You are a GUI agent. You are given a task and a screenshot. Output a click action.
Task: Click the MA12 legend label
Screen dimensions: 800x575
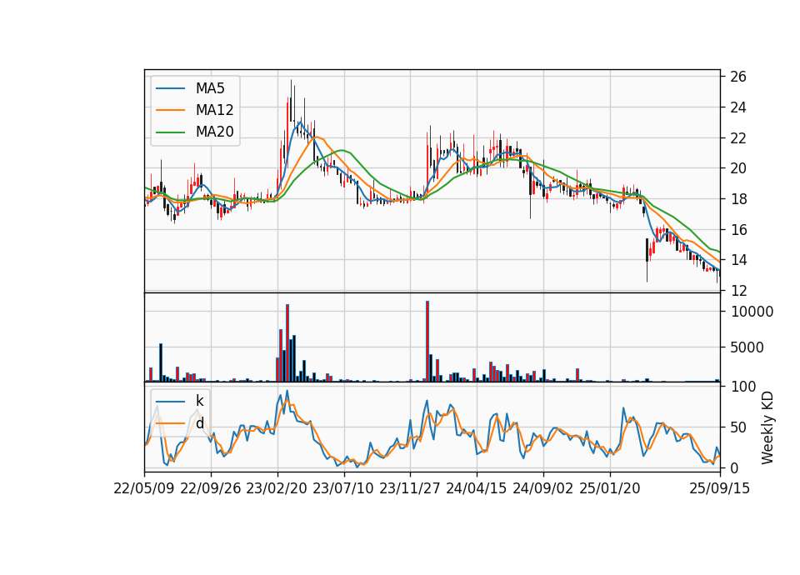pos(214,110)
